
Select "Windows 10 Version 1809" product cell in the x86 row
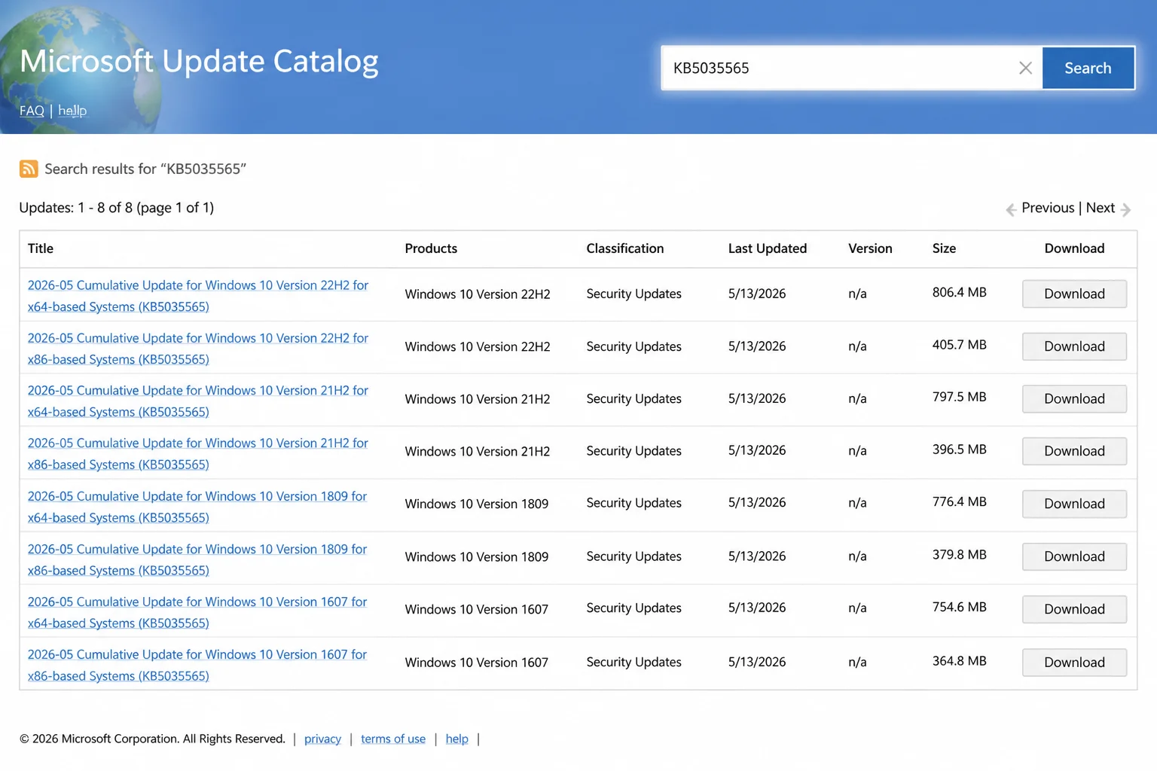[477, 557]
